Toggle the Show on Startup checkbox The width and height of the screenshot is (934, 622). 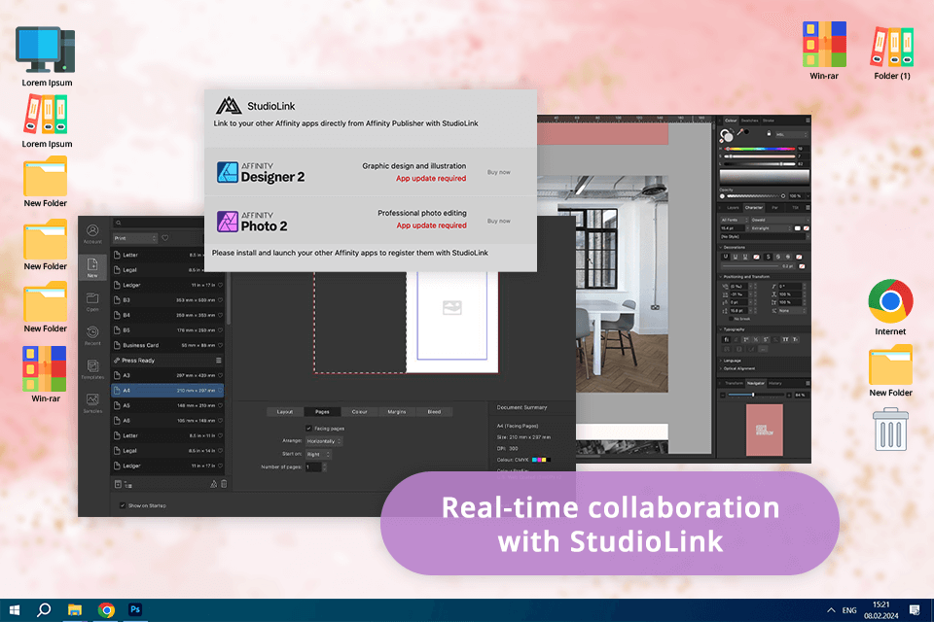123,505
